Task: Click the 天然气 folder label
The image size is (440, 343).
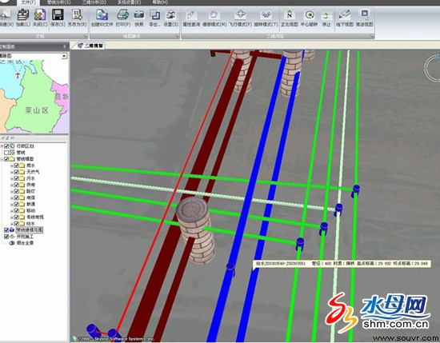Action: pyautogui.click(x=33, y=172)
